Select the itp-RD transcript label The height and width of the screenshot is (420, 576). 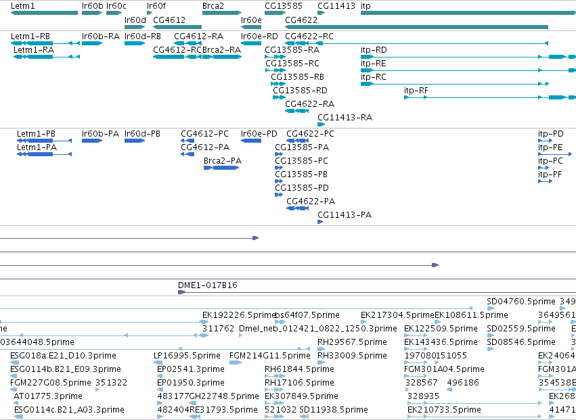click(x=374, y=49)
